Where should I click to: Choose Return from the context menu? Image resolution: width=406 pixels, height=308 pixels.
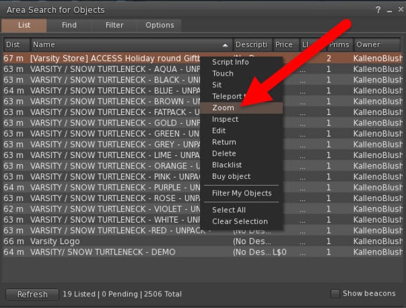click(x=241, y=142)
